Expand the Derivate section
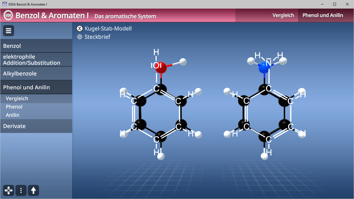Viewport: 354px width, 199px height. click(x=36, y=126)
